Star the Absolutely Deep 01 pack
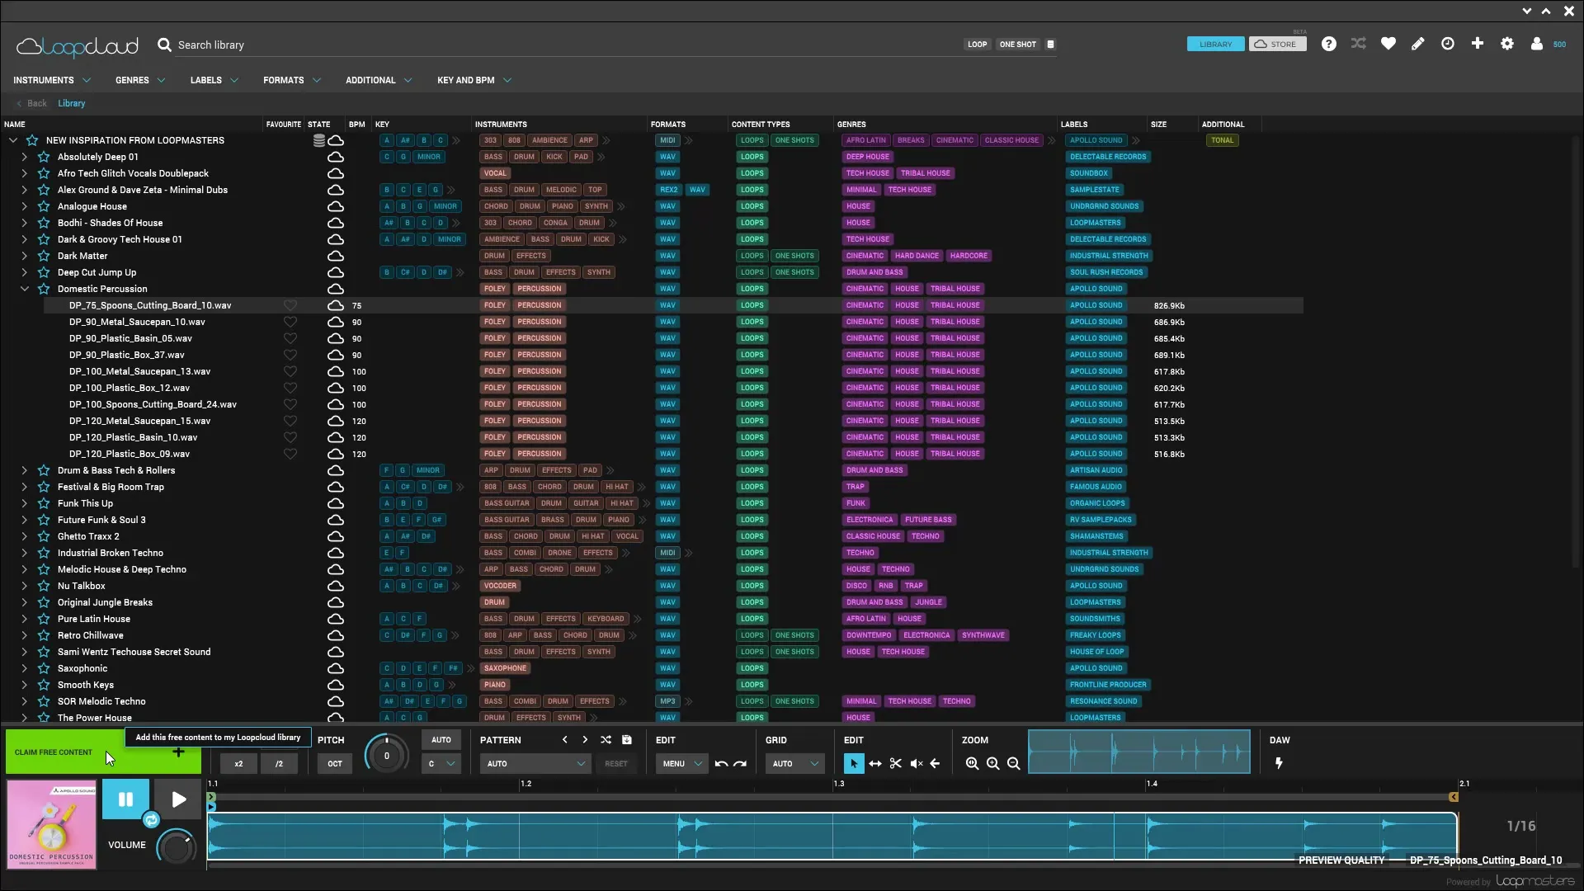 44,157
